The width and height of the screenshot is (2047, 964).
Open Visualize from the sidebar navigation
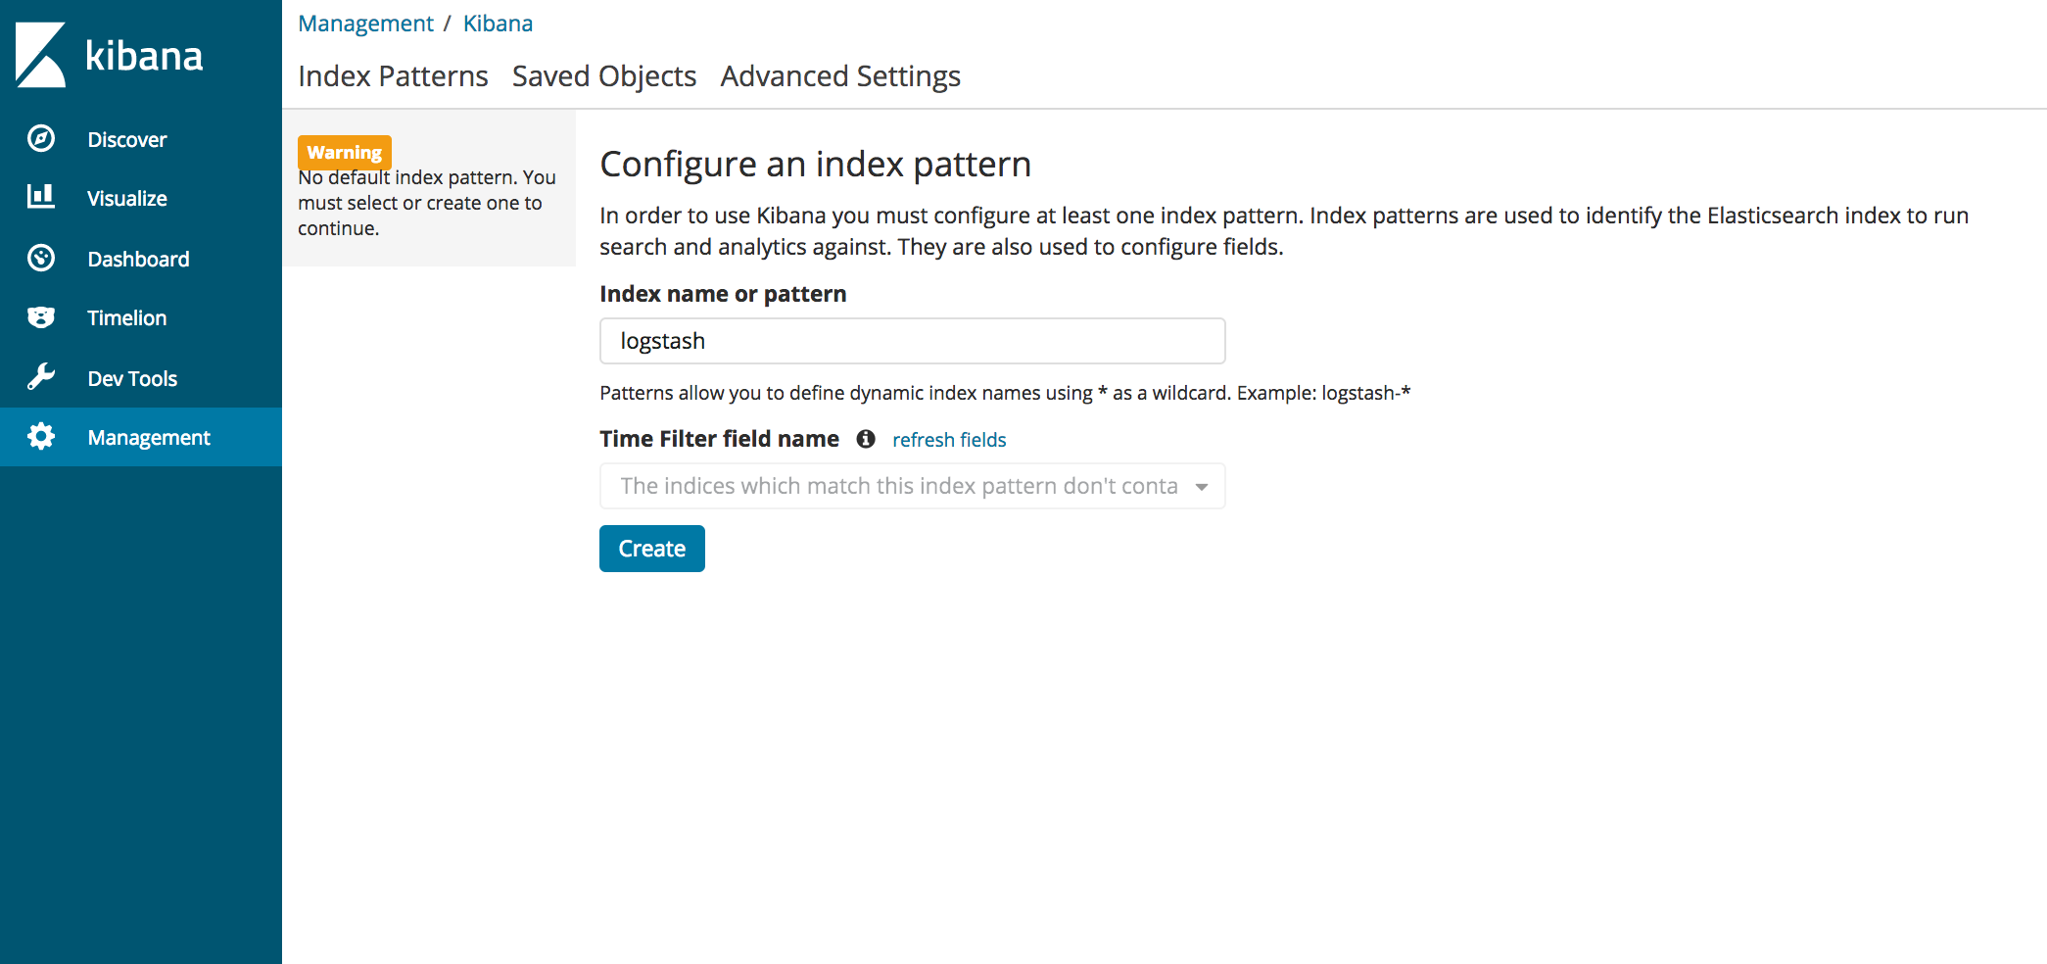tap(126, 197)
